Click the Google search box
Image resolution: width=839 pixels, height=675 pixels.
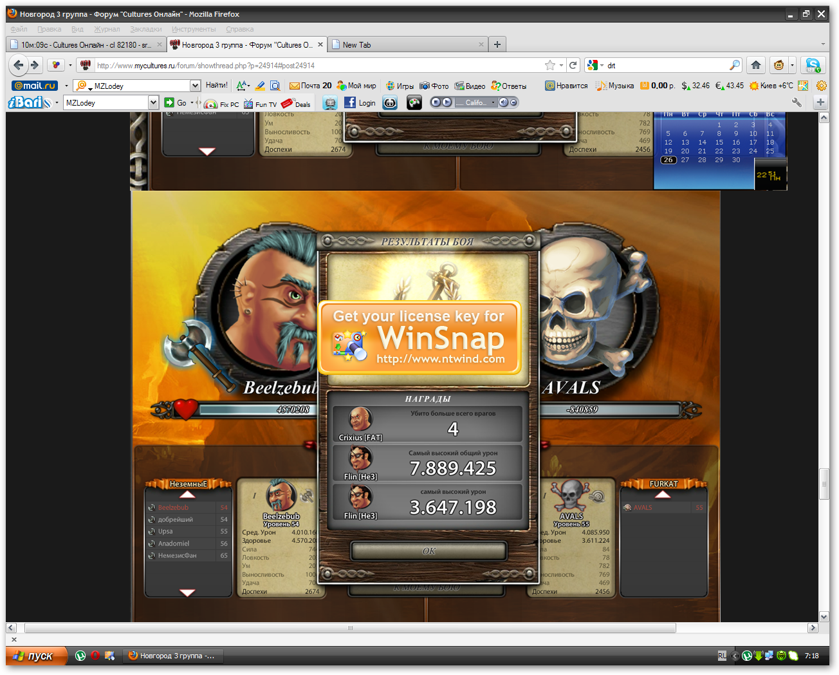coord(667,65)
